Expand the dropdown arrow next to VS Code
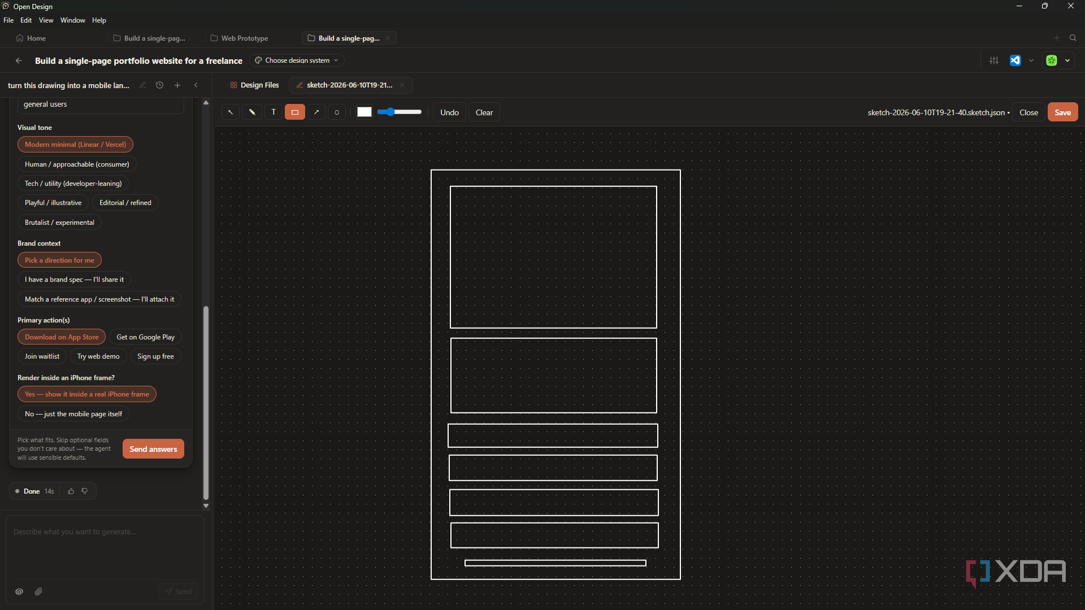Screen dimensions: 1085x610 click(x=1031, y=60)
